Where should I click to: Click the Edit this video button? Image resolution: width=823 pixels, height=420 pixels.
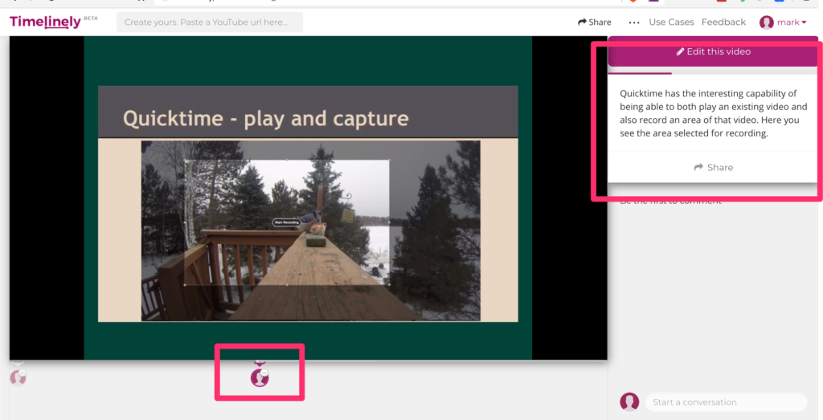713,51
